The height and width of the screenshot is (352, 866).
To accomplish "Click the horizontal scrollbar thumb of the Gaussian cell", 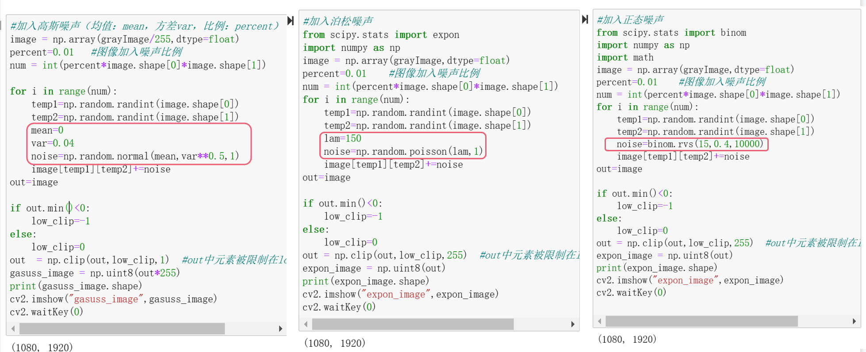I will [x=122, y=329].
